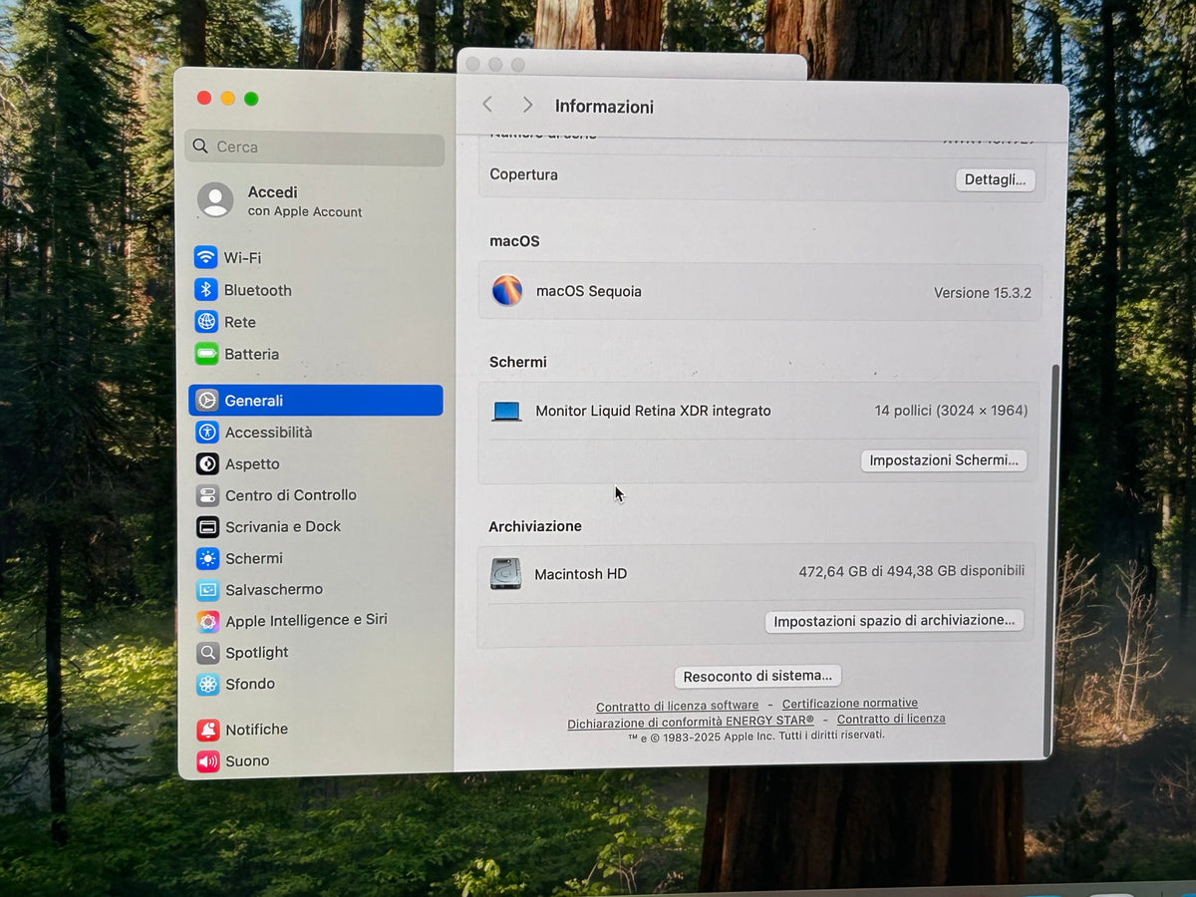
Task: Open Dichiarazione di conformità ENERGY STAR link
Action: (x=691, y=723)
